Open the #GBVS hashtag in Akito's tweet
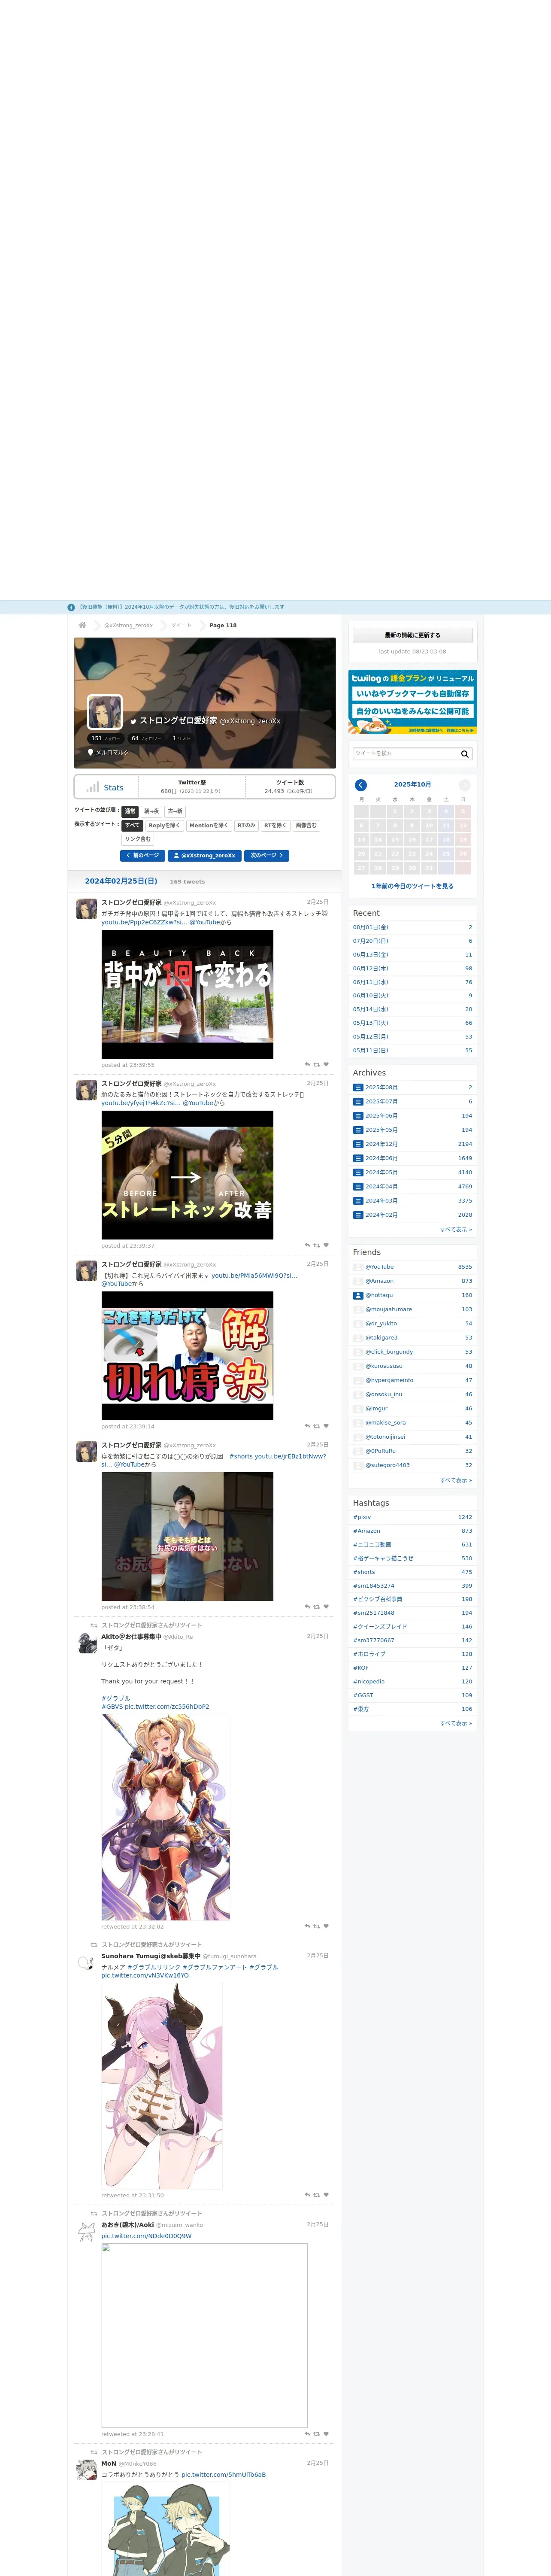This screenshot has width=551, height=2576. 112,1707
